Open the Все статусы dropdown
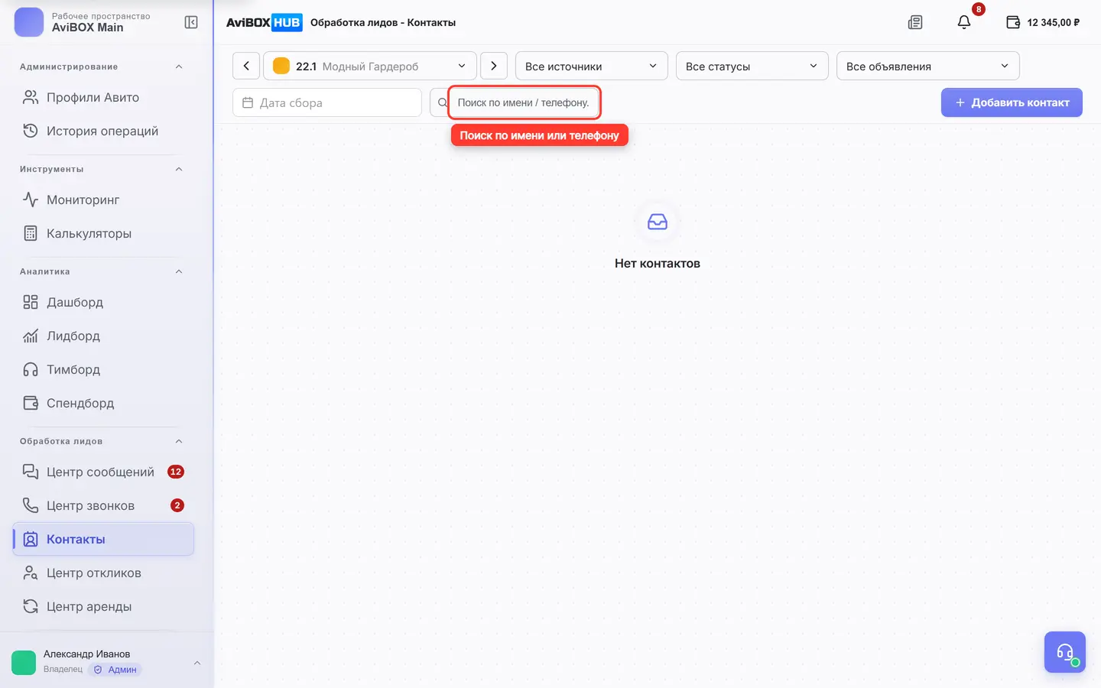Image resolution: width=1101 pixels, height=688 pixels. [752, 66]
